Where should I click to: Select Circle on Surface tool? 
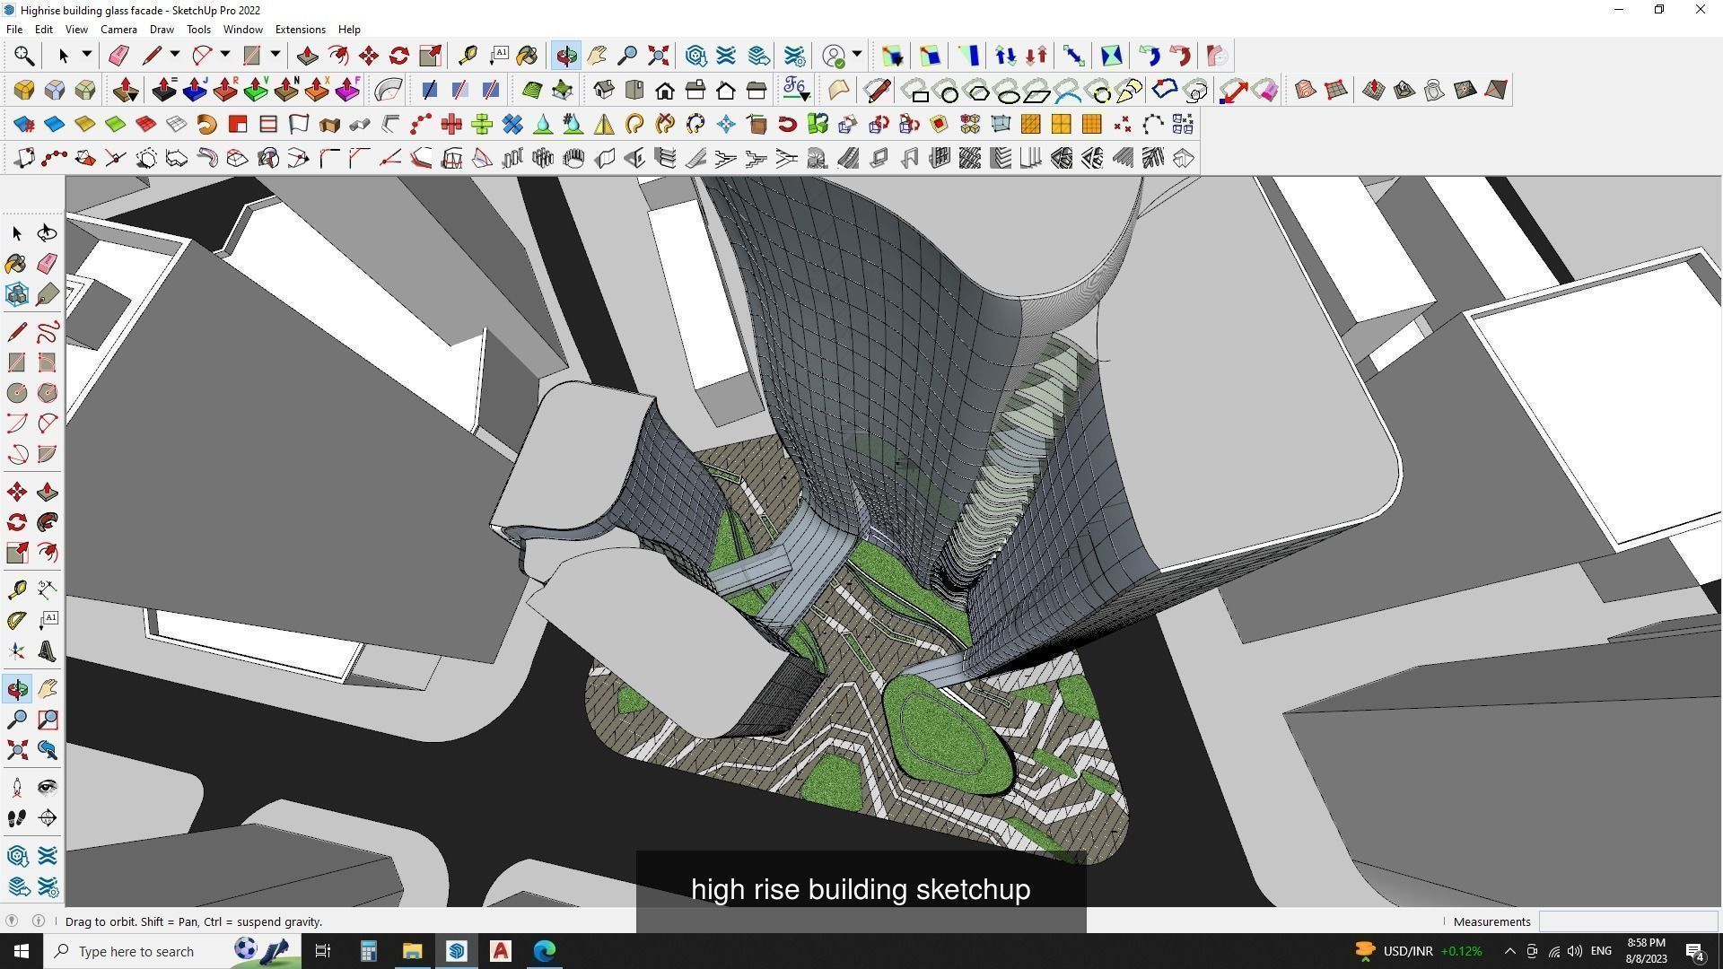click(x=949, y=92)
